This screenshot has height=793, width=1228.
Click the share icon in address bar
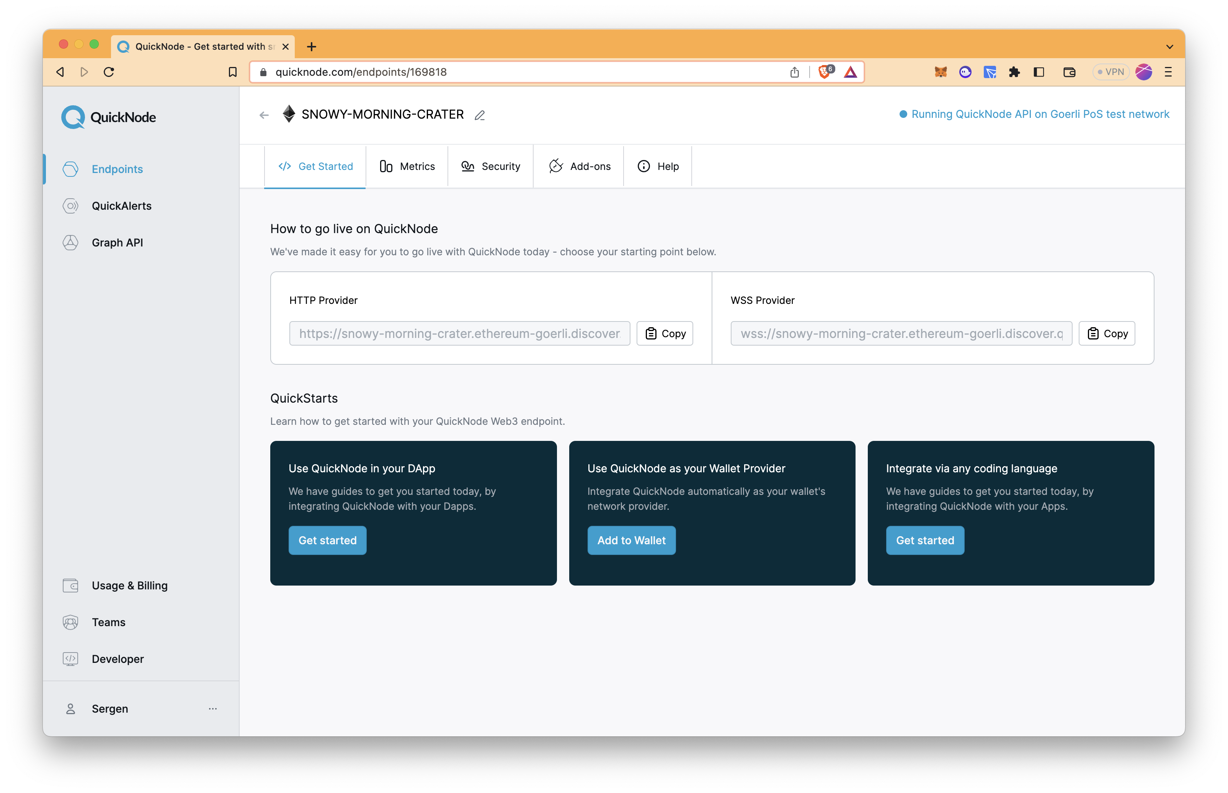pos(794,72)
